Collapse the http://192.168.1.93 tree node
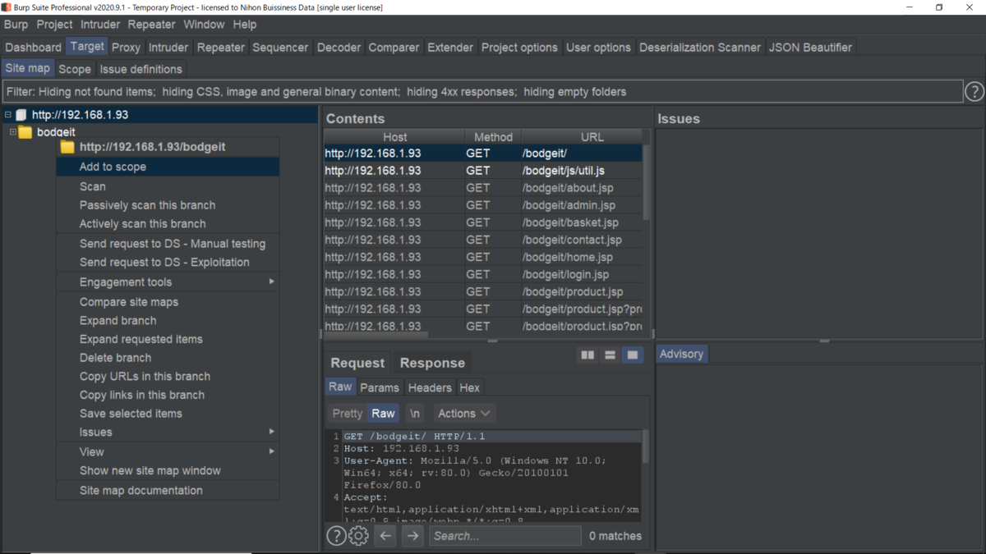The height and width of the screenshot is (554, 986). [7, 115]
